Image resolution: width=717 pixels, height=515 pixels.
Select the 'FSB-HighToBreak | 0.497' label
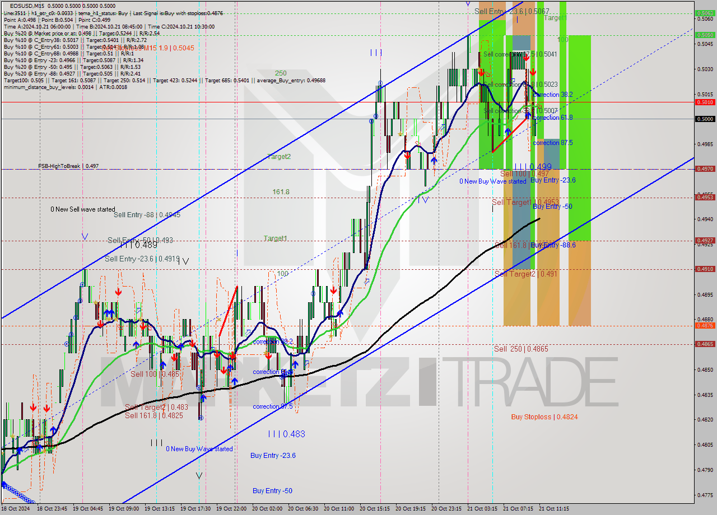pyautogui.click(x=68, y=166)
